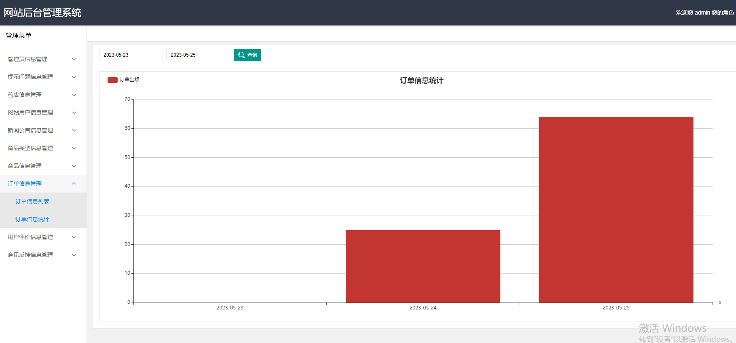Open 网站用户信息管理 menu

(43, 112)
